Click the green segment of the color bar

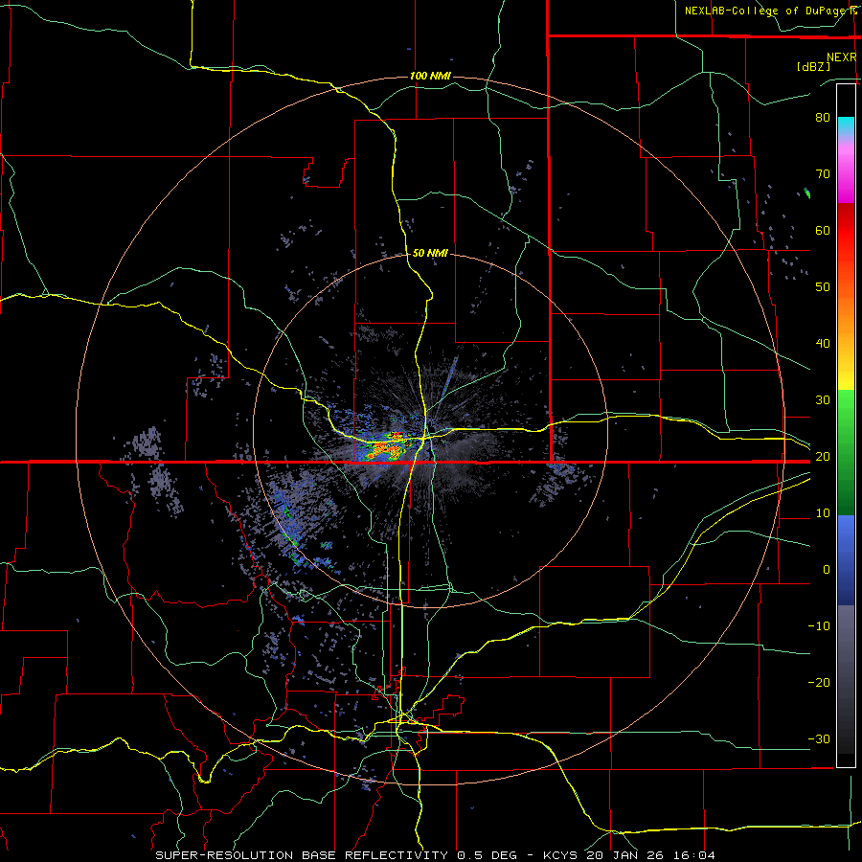(846, 451)
